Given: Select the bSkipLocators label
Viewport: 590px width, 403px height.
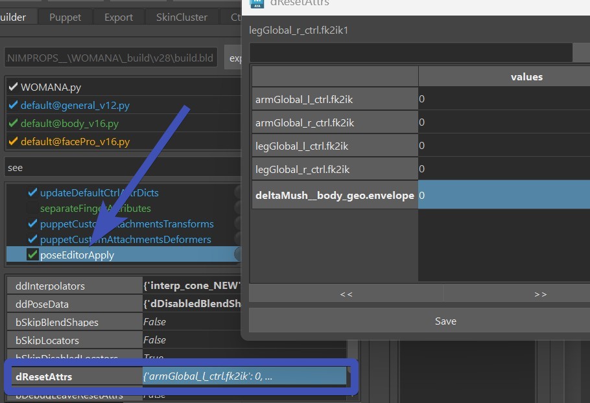Looking at the screenshot, I should (x=75, y=340).
